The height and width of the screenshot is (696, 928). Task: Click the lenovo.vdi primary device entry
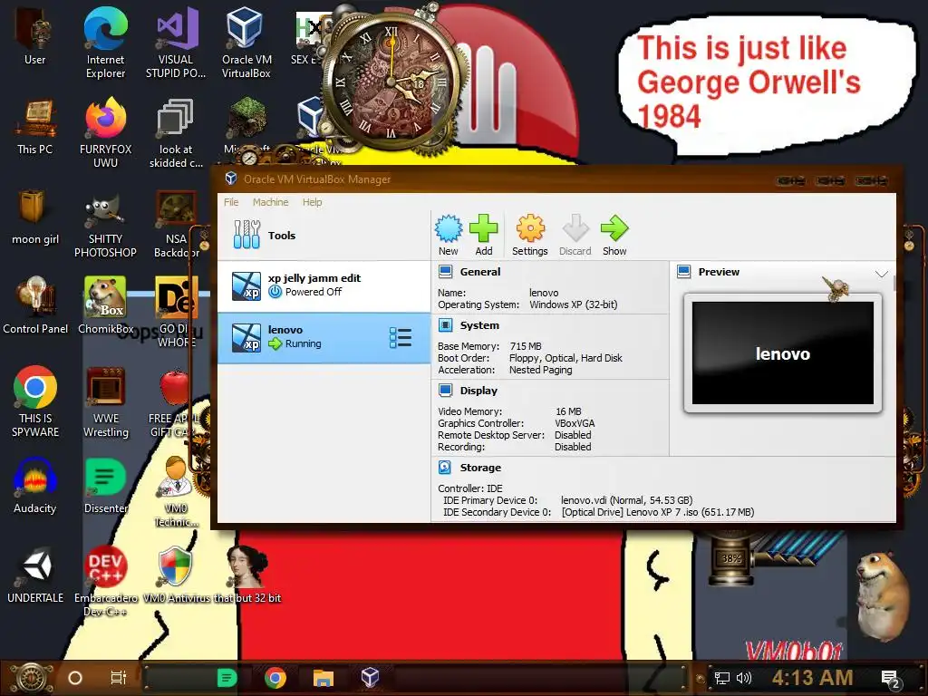626,500
